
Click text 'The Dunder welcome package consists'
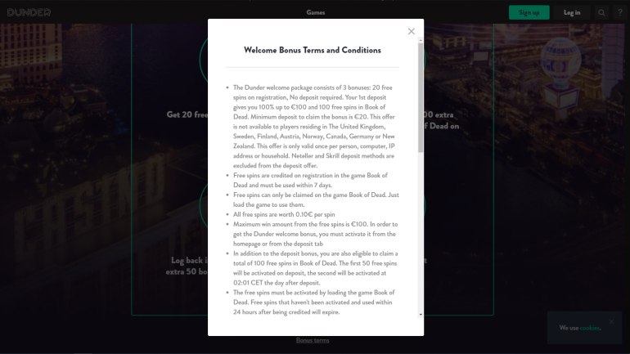click(286, 87)
